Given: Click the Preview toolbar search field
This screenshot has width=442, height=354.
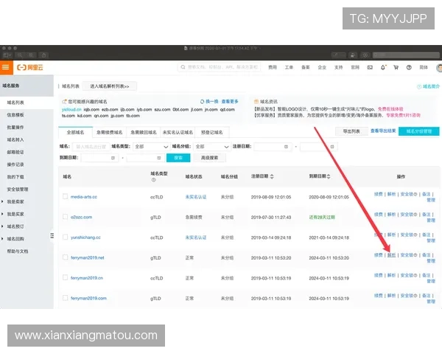Looking at the screenshot, I should [x=406, y=55].
